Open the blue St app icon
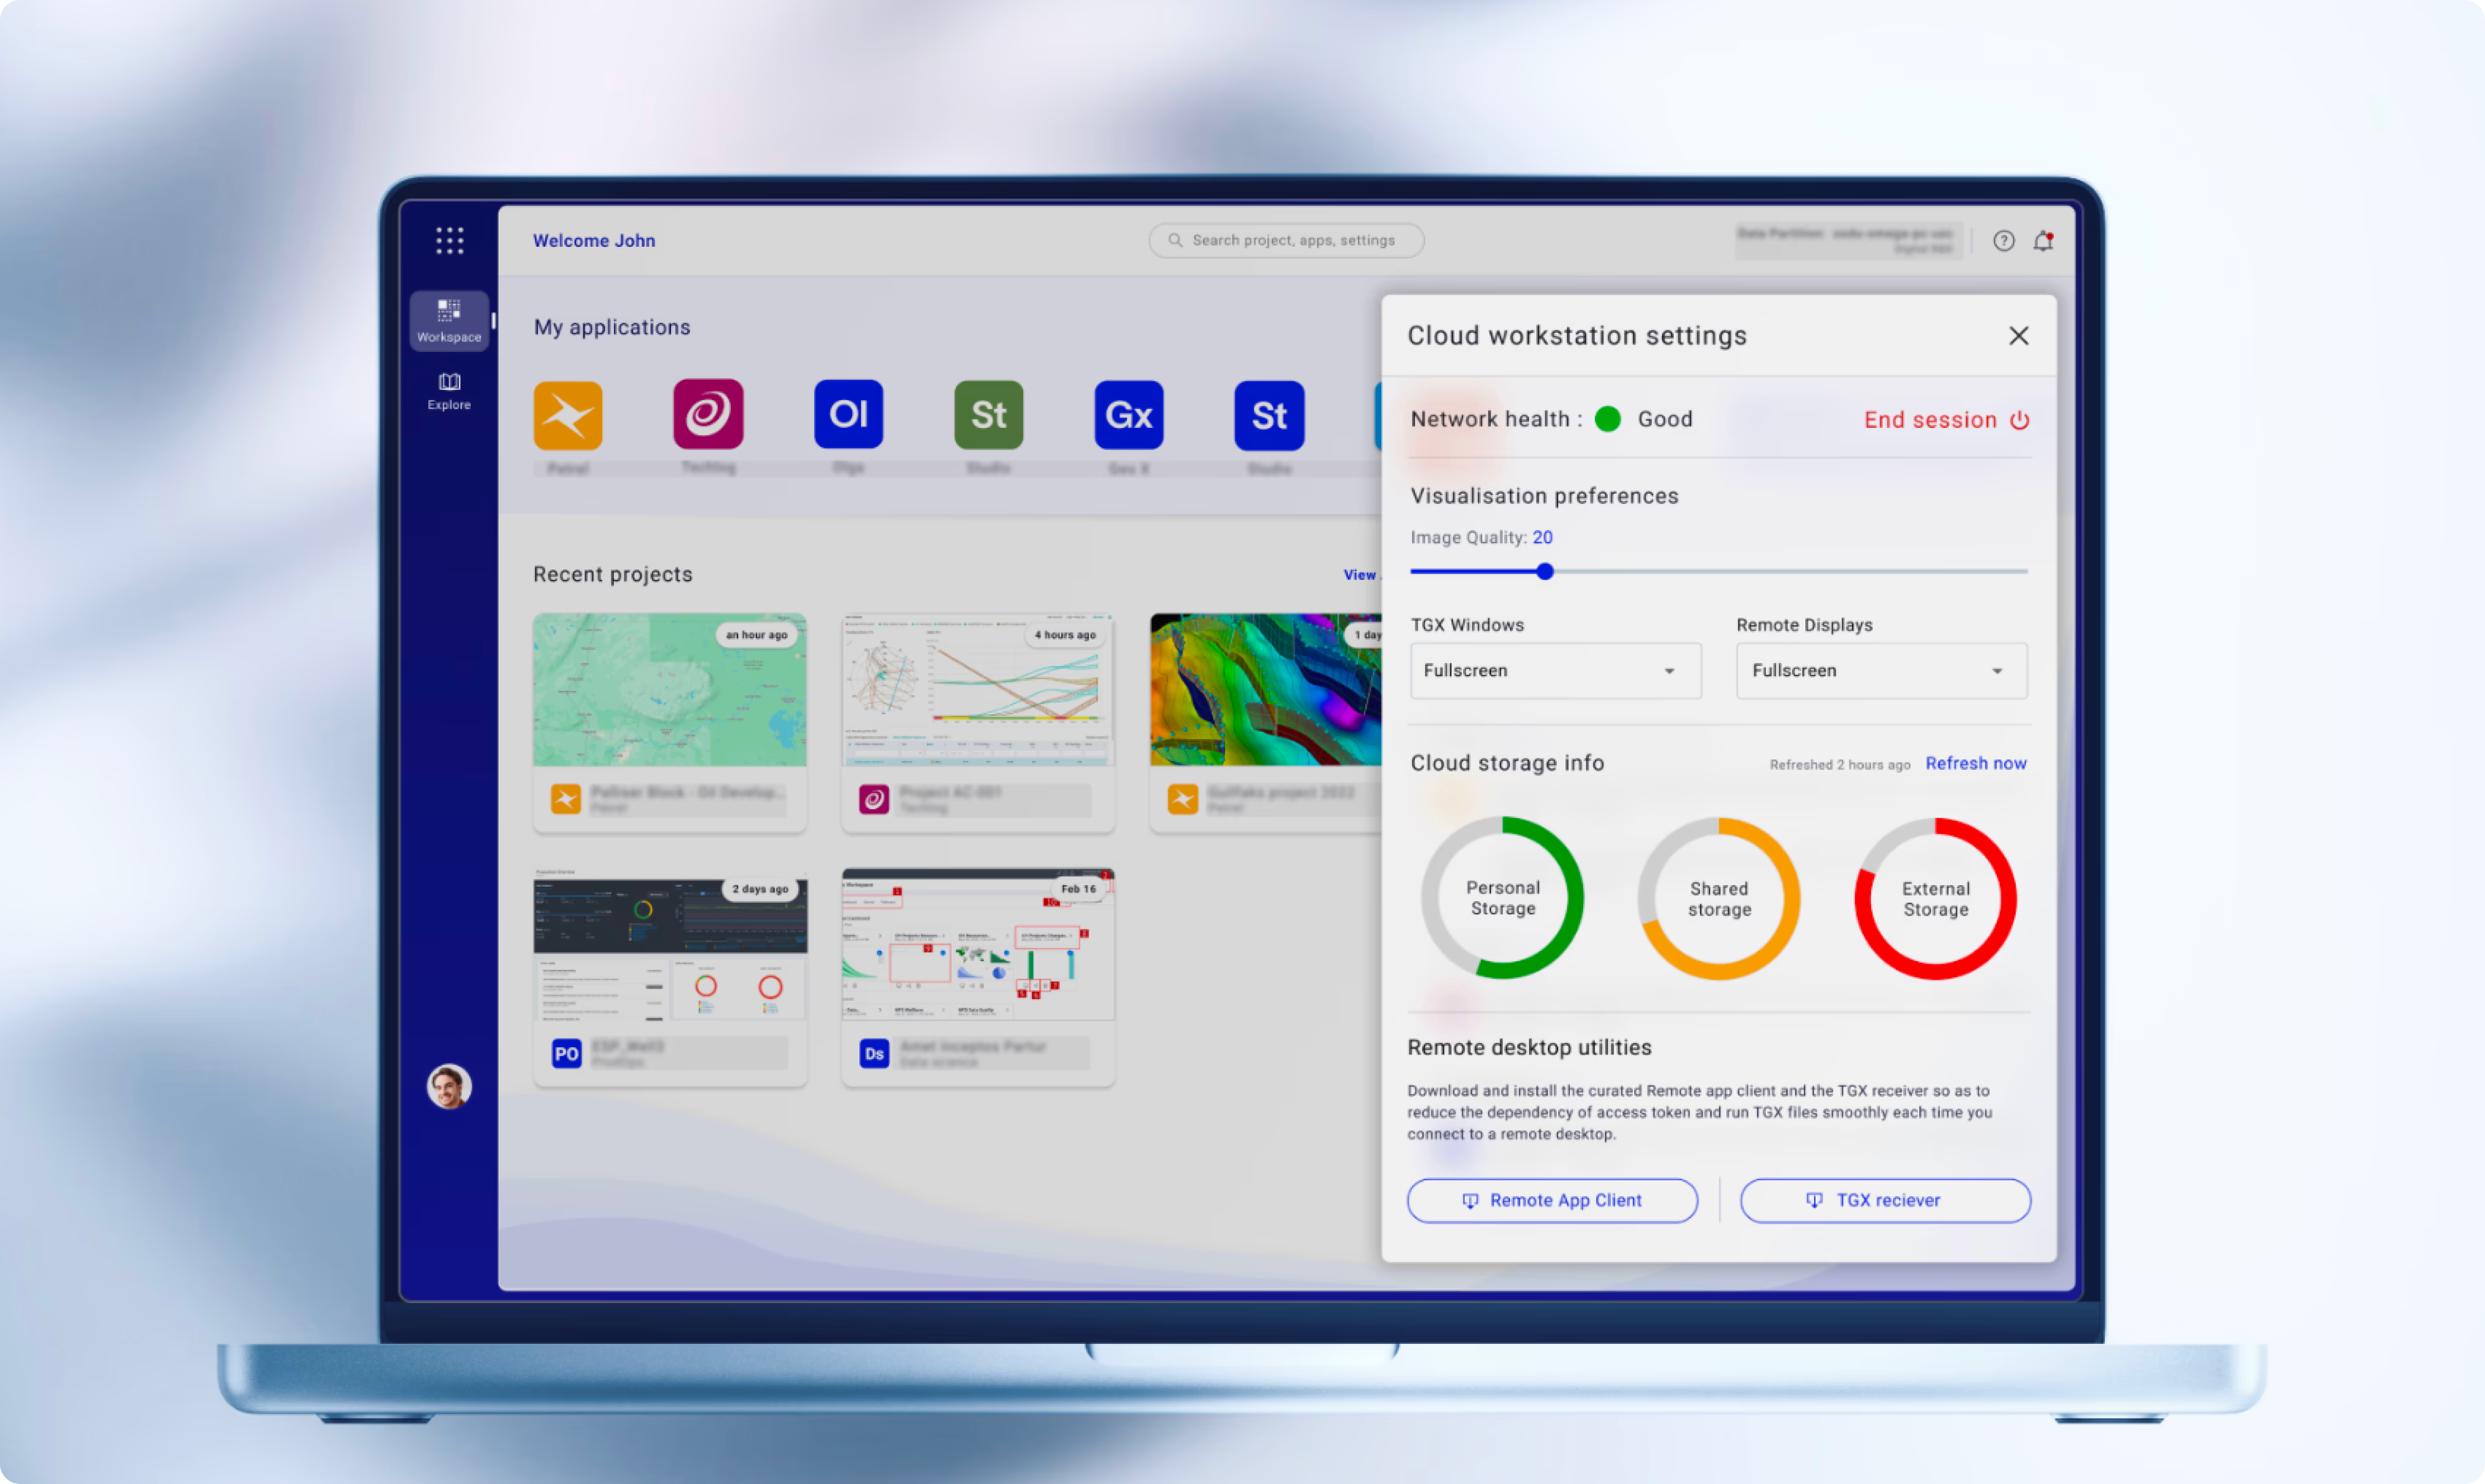 click(x=1268, y=415)
